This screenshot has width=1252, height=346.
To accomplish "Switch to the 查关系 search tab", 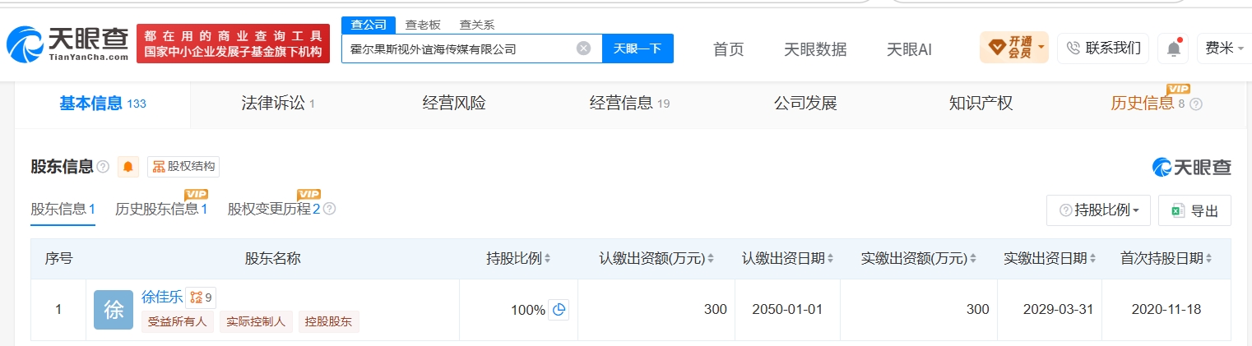I will pyautogui.click(x=477, y=25).
